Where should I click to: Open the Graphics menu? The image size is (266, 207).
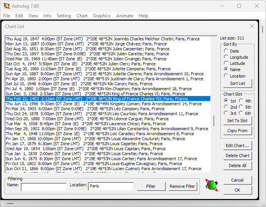click(x=102, y=16)
